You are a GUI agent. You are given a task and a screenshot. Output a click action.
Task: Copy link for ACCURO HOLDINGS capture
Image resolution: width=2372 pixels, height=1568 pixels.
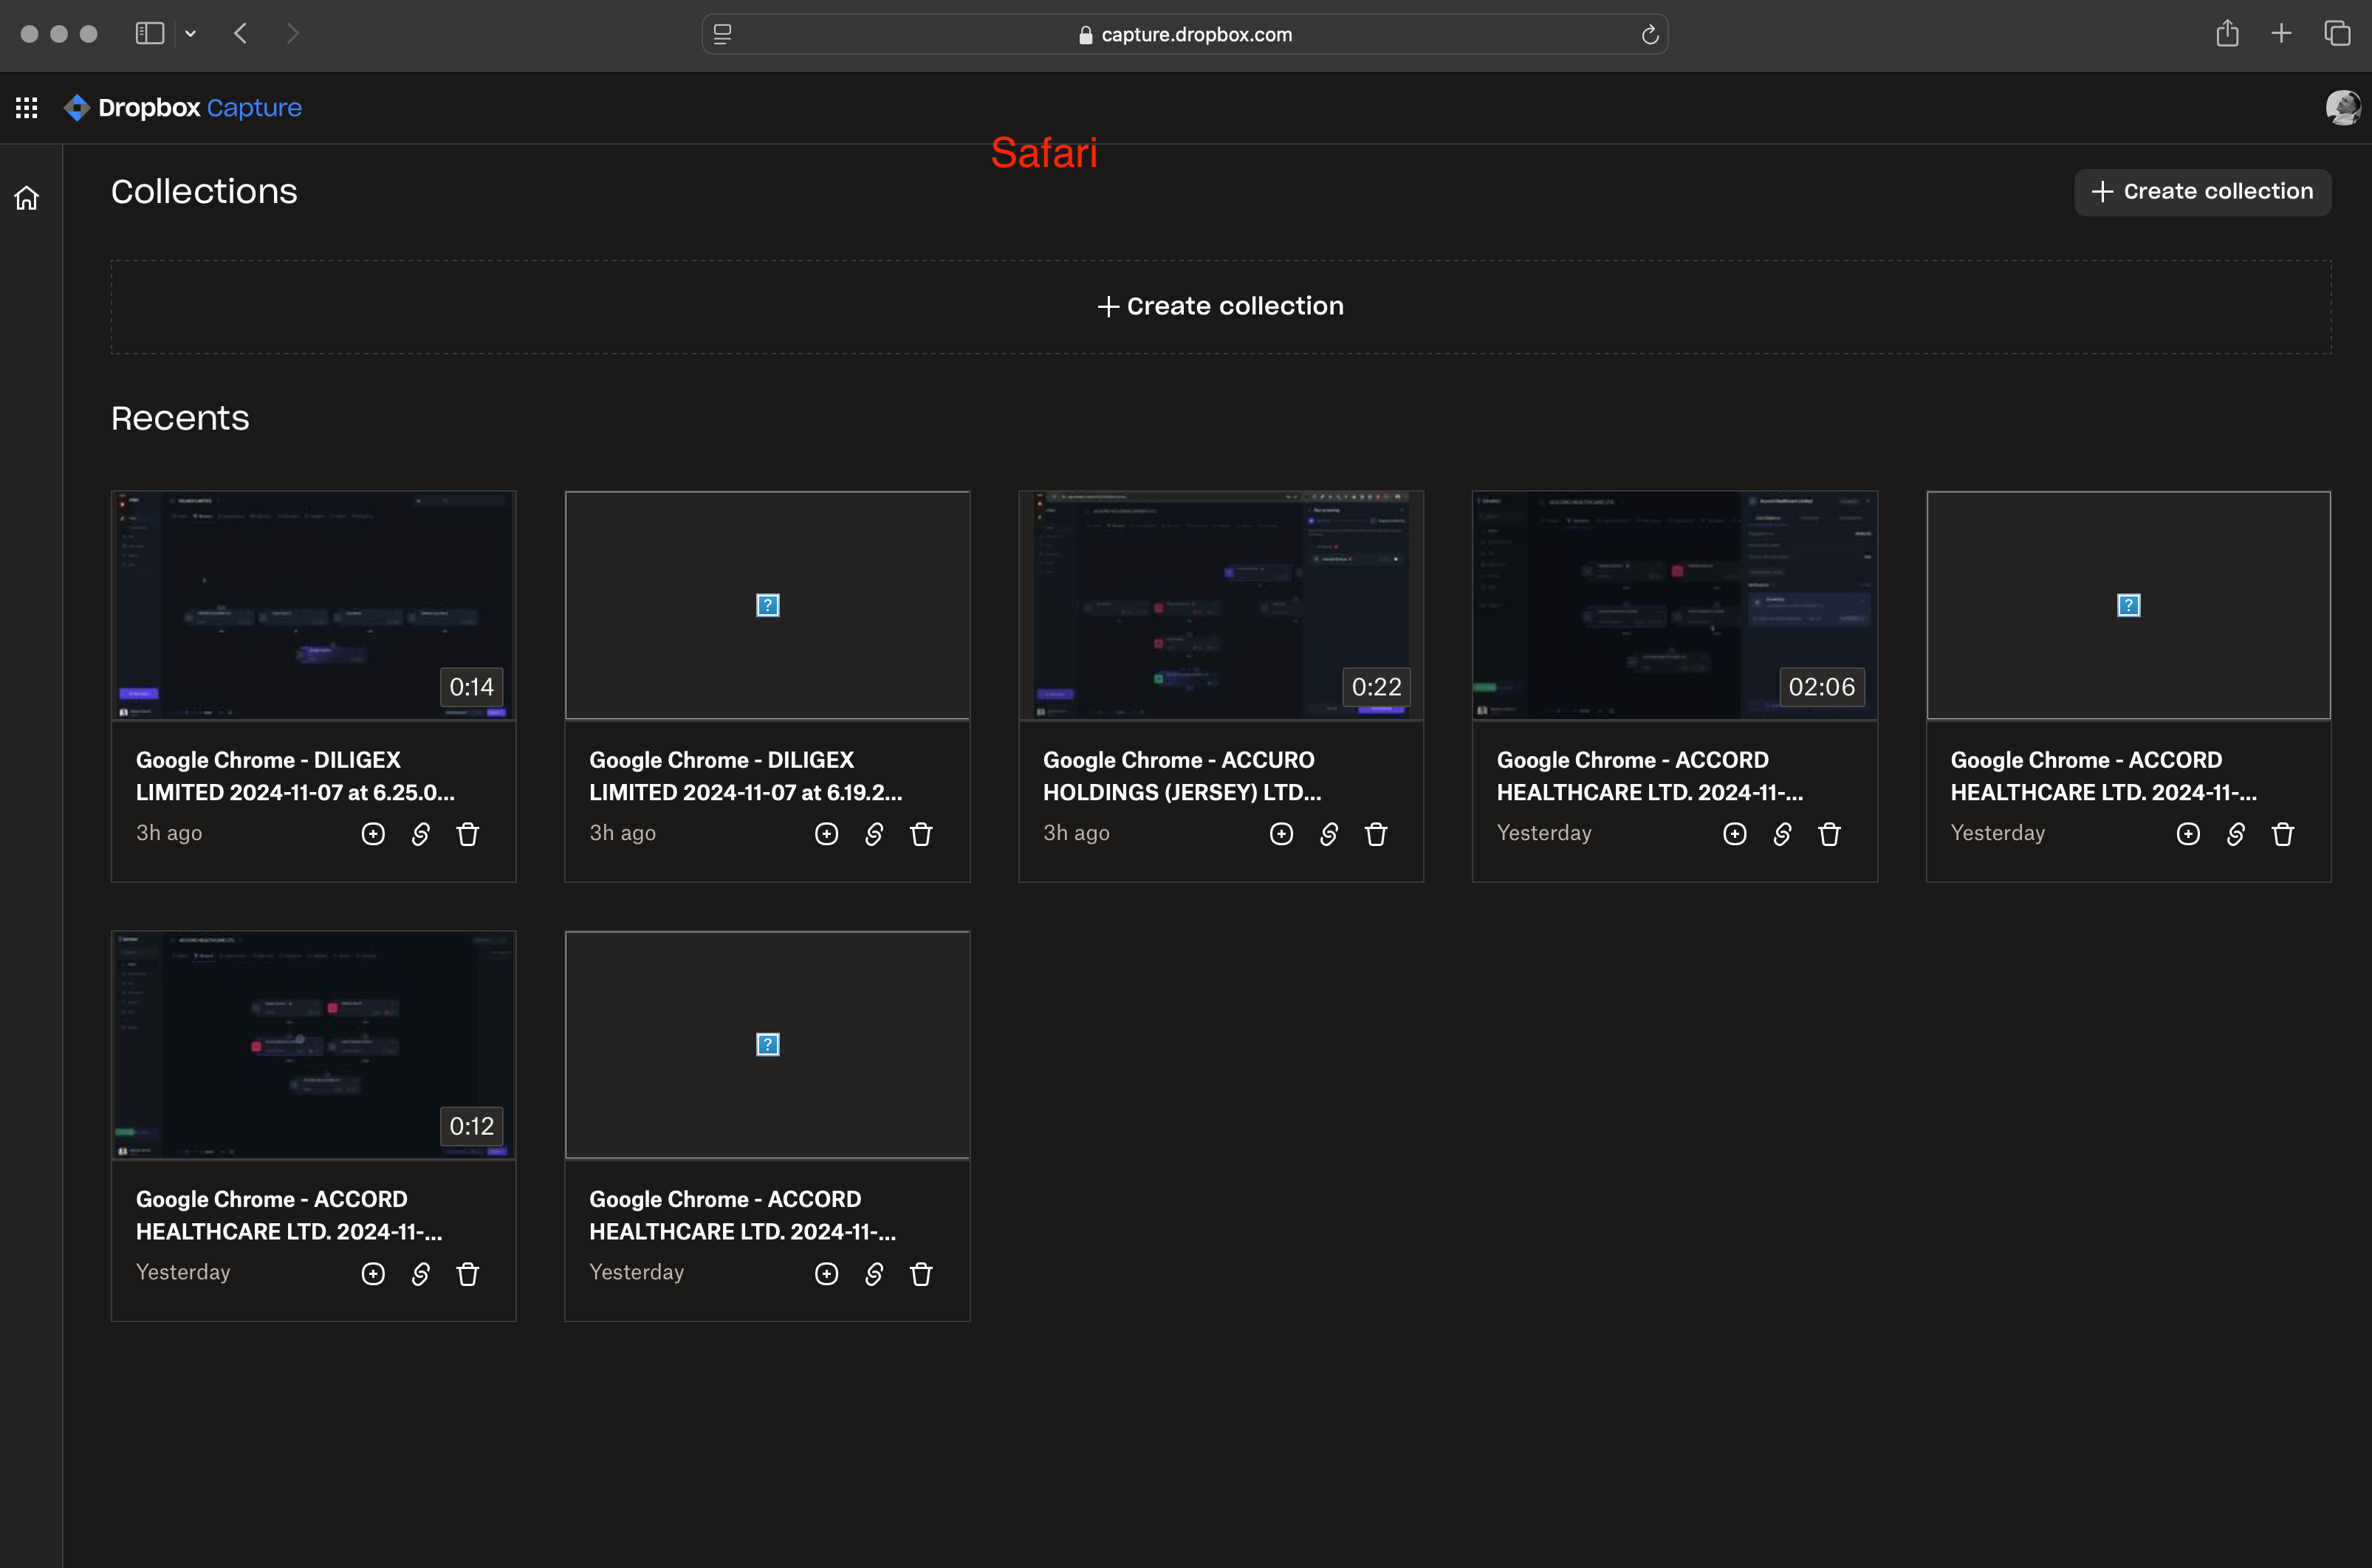pyautogui.click(x=1329, y=834)
